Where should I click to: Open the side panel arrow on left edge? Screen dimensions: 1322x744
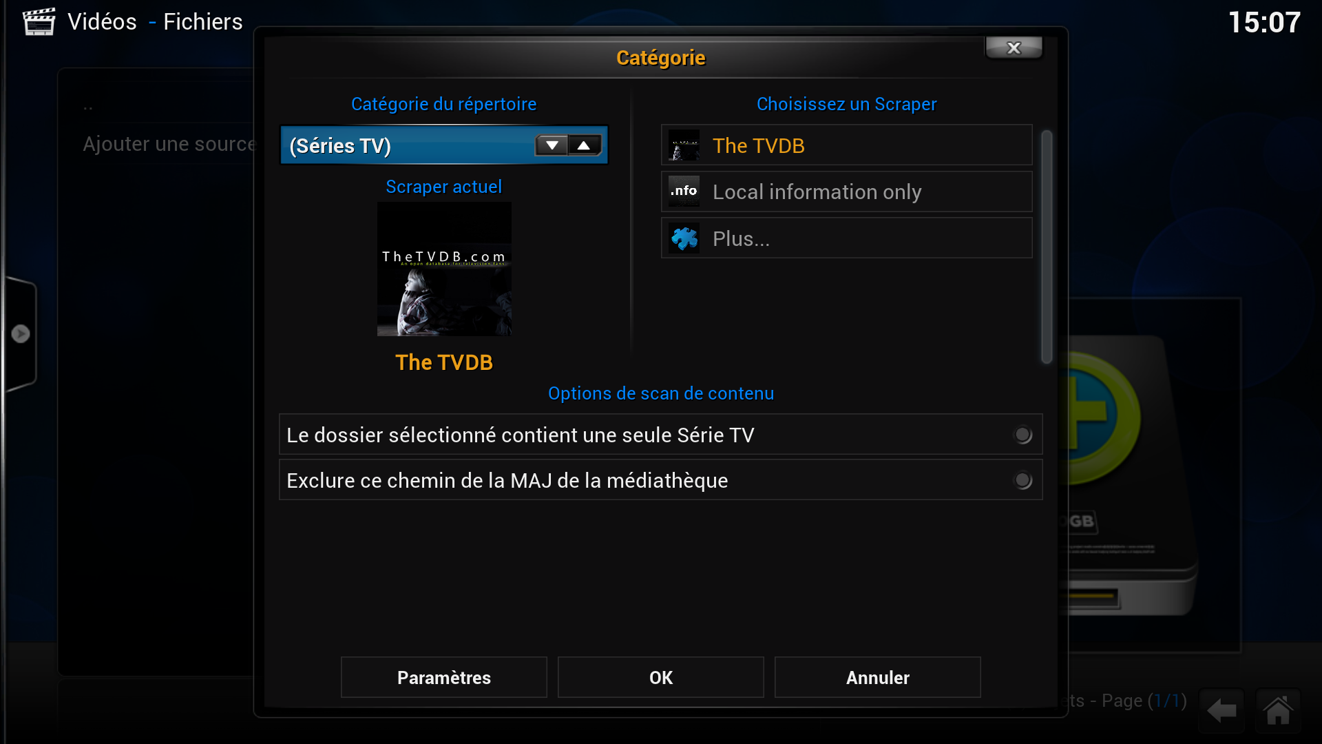[21, 334]
